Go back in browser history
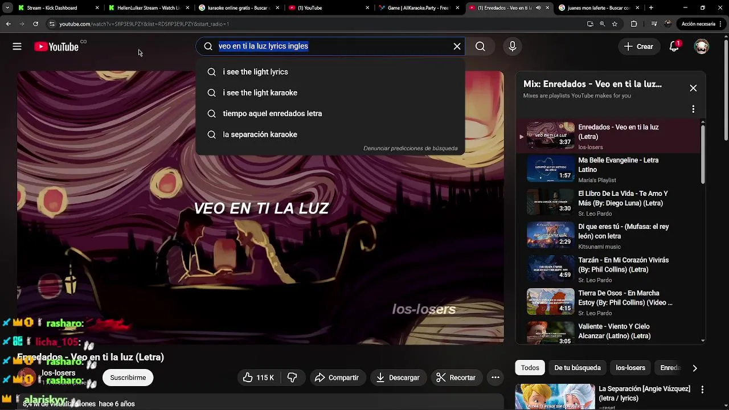This screenshot has height=410, width=729. [x=9, y=24]
